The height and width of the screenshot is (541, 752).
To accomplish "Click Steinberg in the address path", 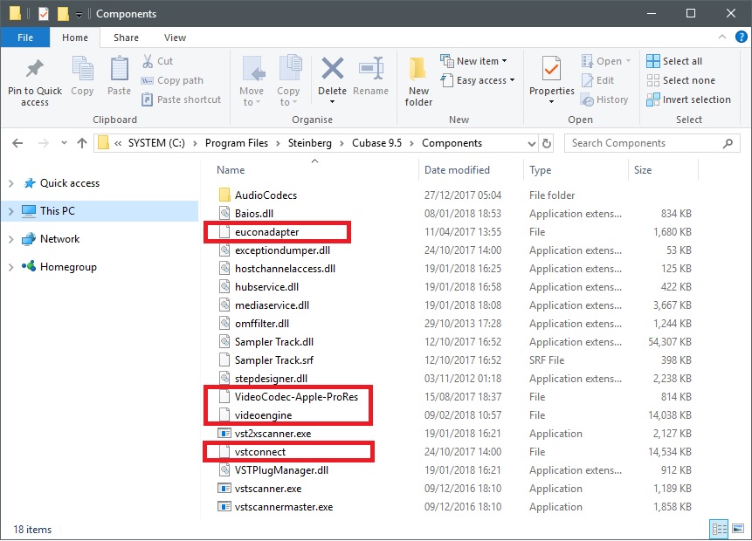I will 309,143.
